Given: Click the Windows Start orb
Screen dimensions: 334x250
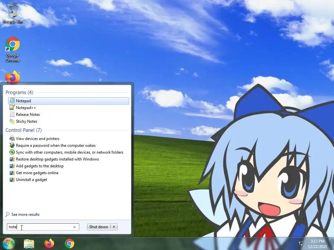Looking at the screenshot, I should click(8, 243).
